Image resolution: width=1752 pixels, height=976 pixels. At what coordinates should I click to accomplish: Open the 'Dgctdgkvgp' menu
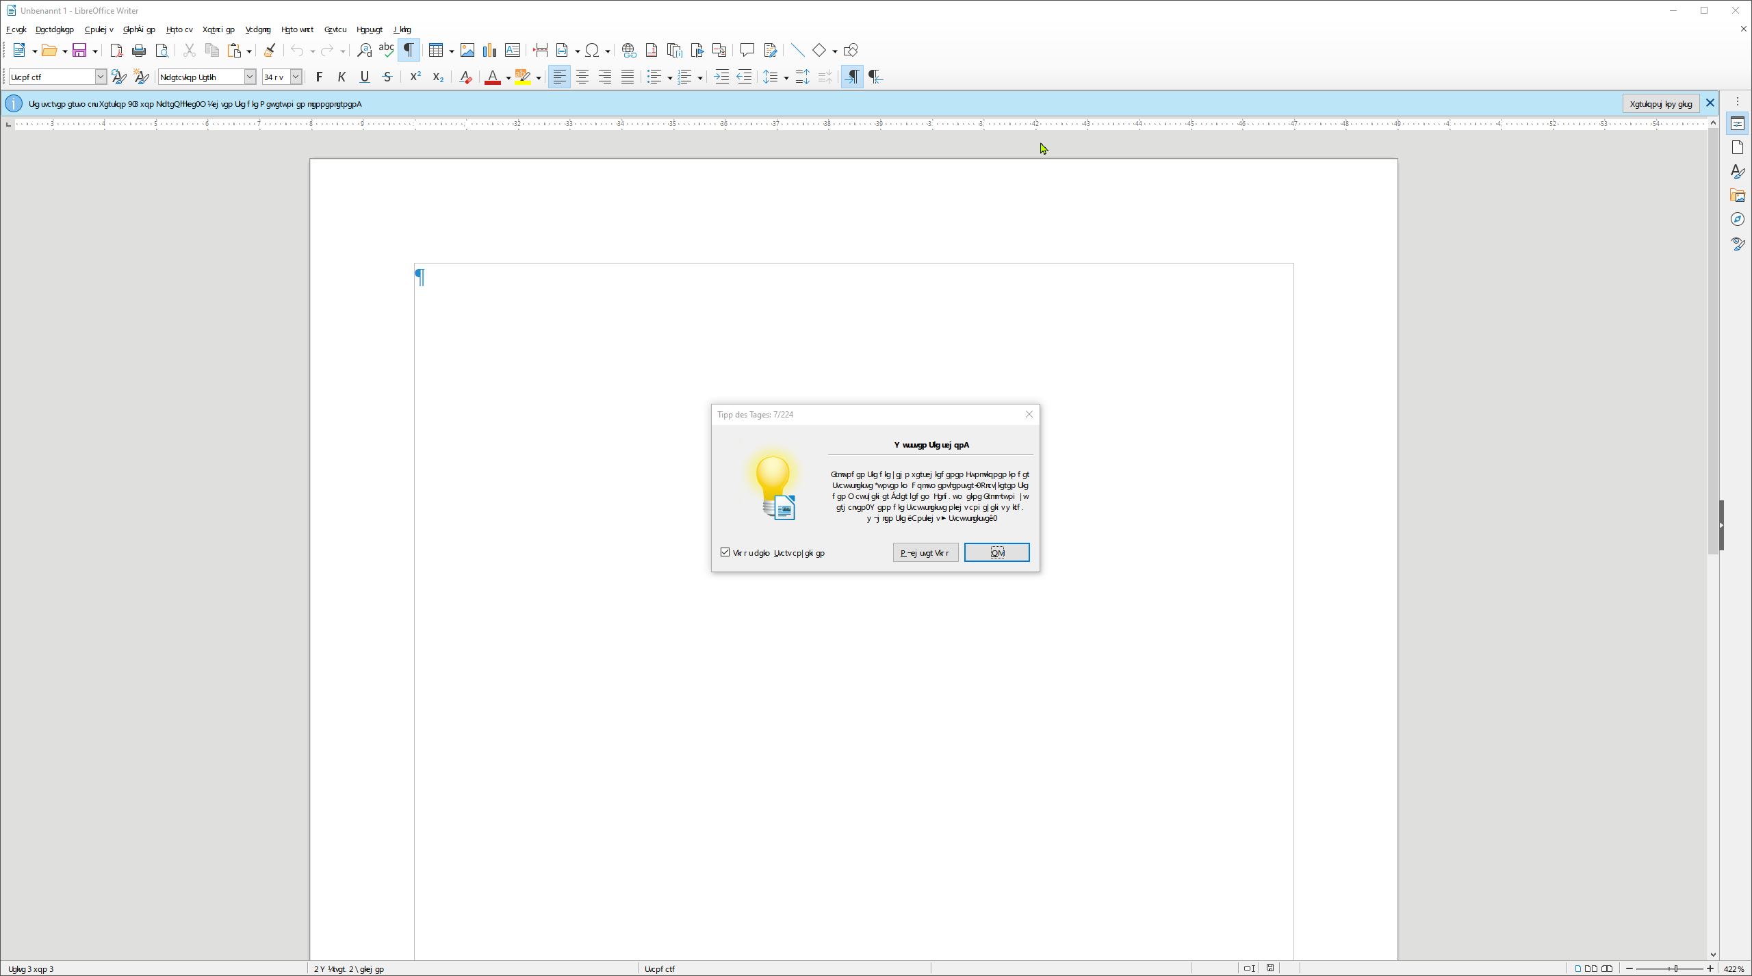55,29
